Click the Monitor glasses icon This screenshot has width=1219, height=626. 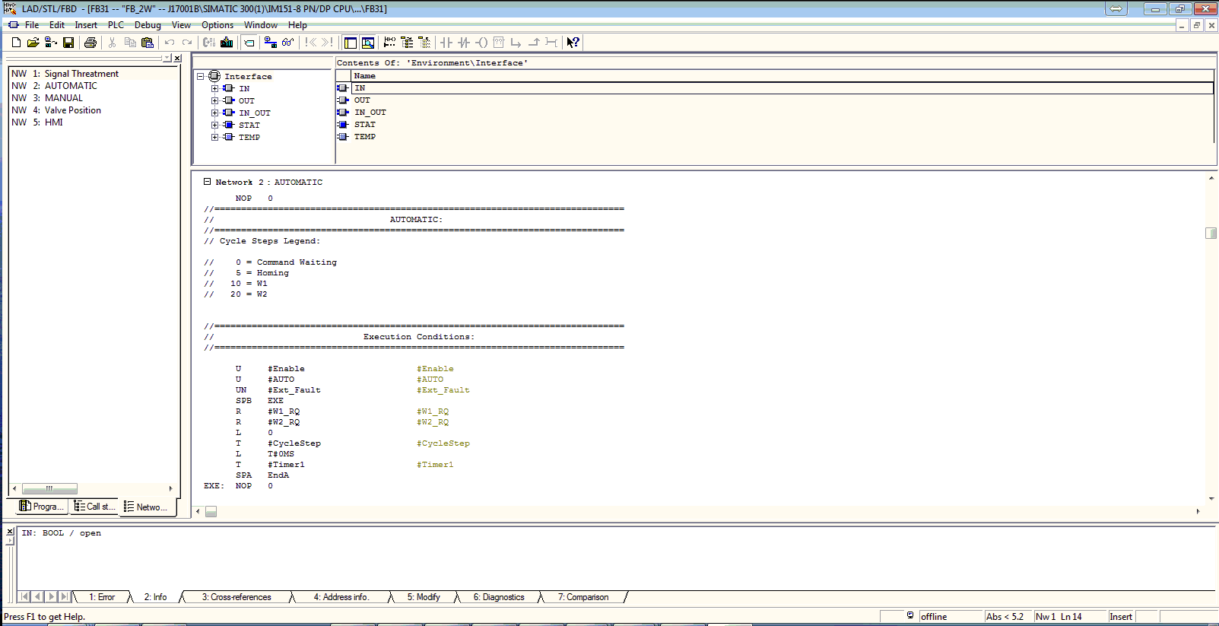coord(287,43)
